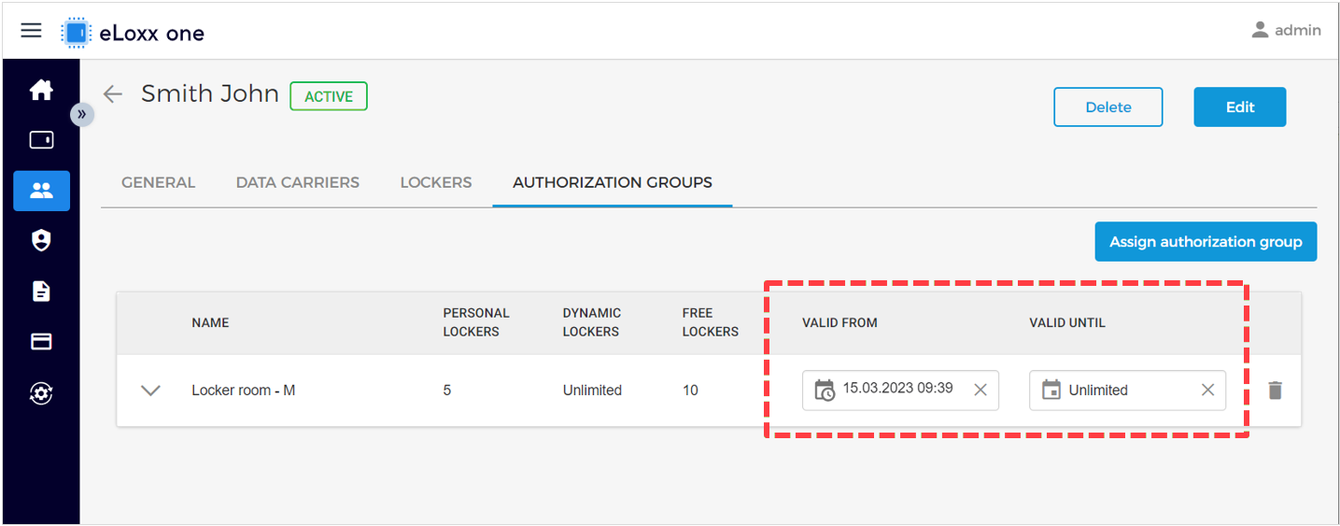The width and height of the screenshot is (1340, 526).
Task: Select the users sidebar icon
Action: click(41, 191)
